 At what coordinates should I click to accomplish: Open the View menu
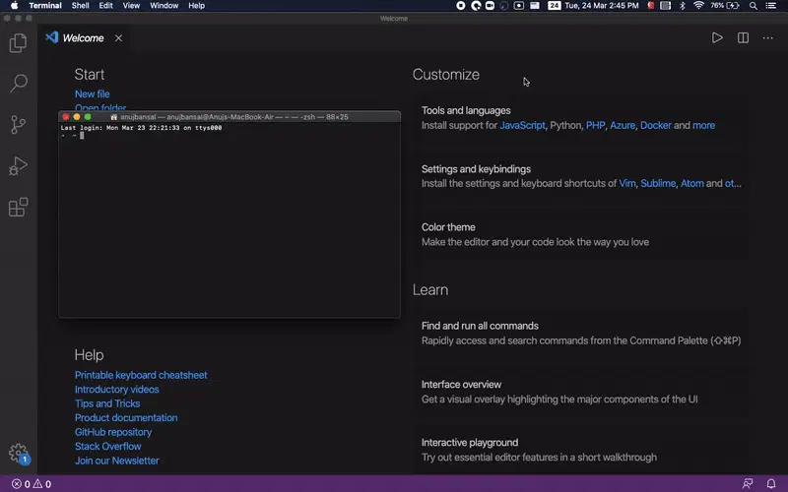(x=131, y=6)
